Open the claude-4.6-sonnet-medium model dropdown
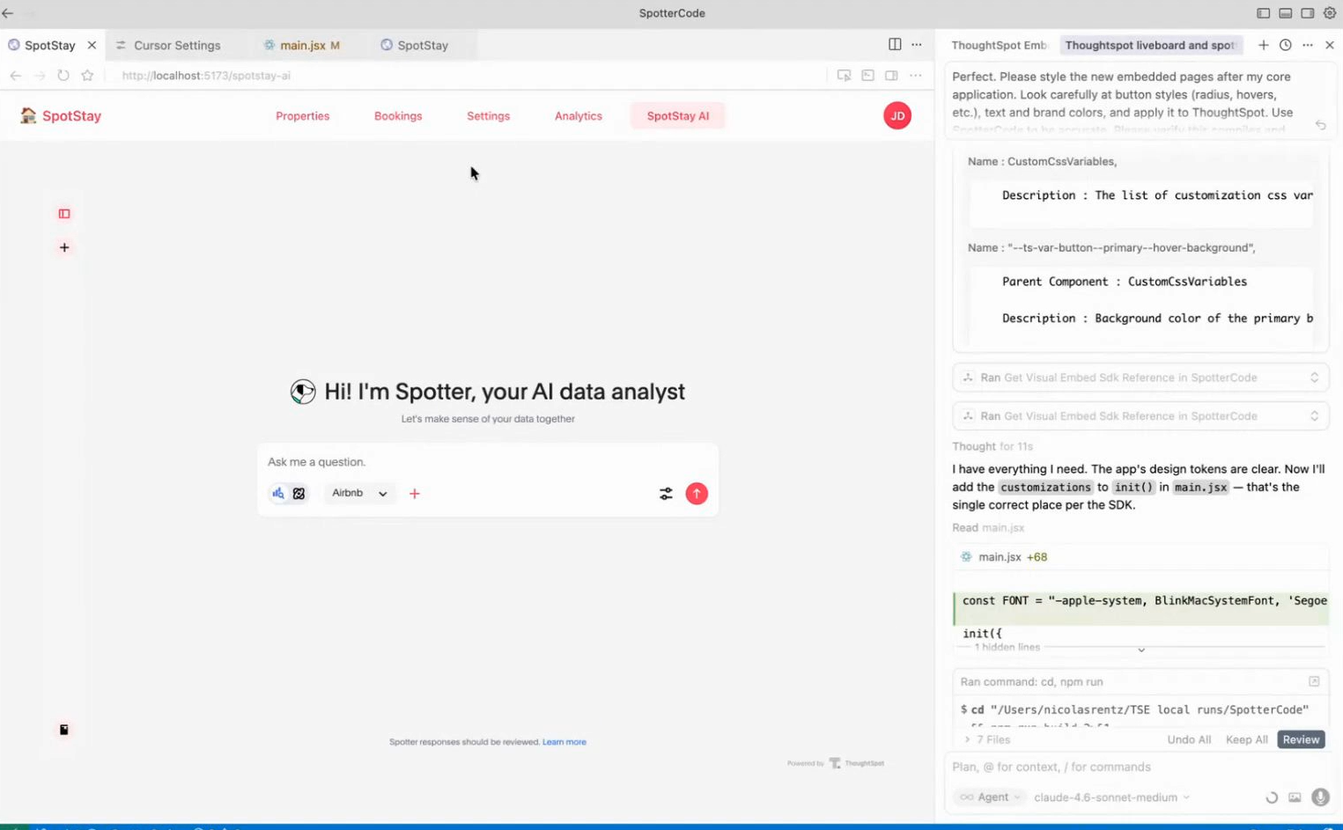This screenshot has width=1343, height=830. click(1111, 797)
